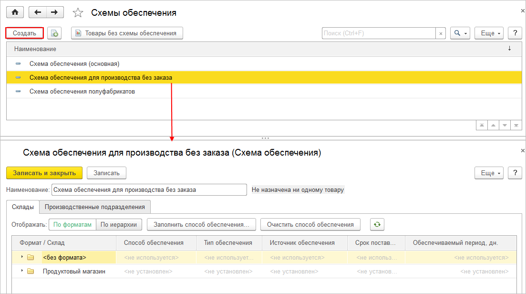Toggle display По форматам
This screenshot has height=294, width=526.
tap(72, 224)
